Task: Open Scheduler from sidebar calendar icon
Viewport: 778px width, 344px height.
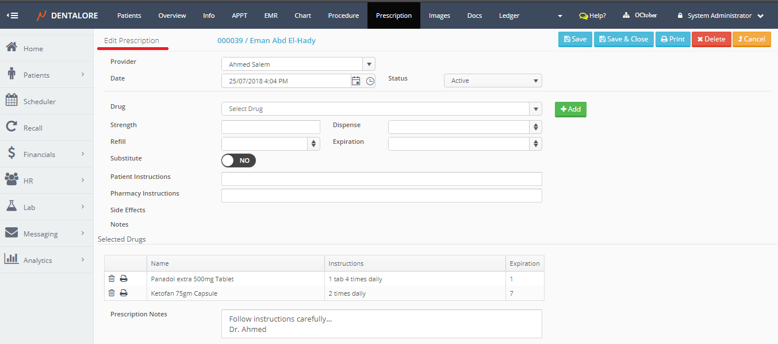Action: [12, 101]
